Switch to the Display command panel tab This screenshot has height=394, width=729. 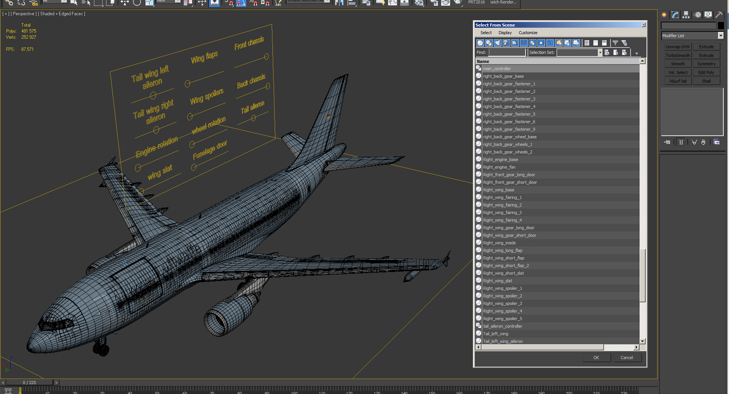coord(708,15)
